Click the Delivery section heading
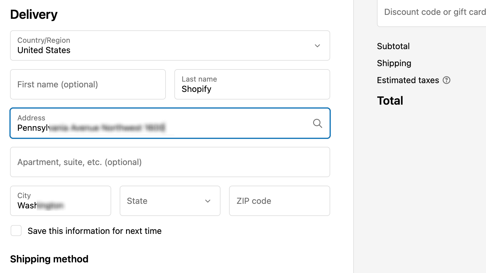Viewport: 486px width, 273px height. 34,15
